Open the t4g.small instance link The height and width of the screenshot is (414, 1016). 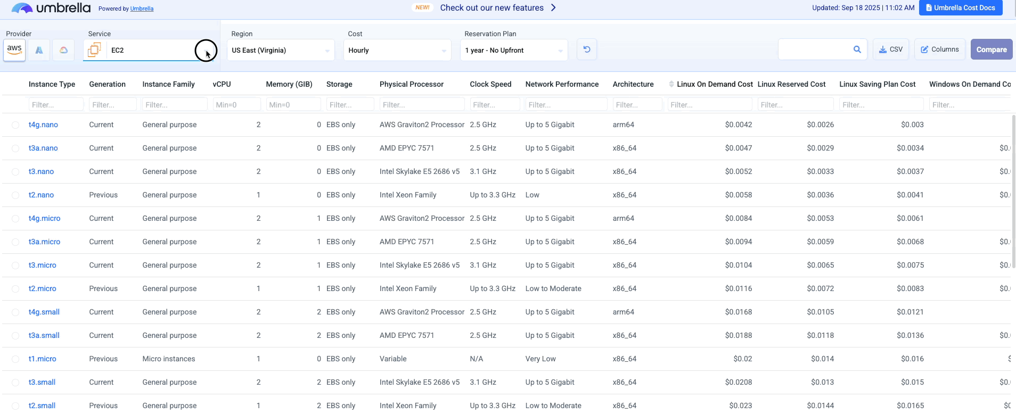pos(44,312)
